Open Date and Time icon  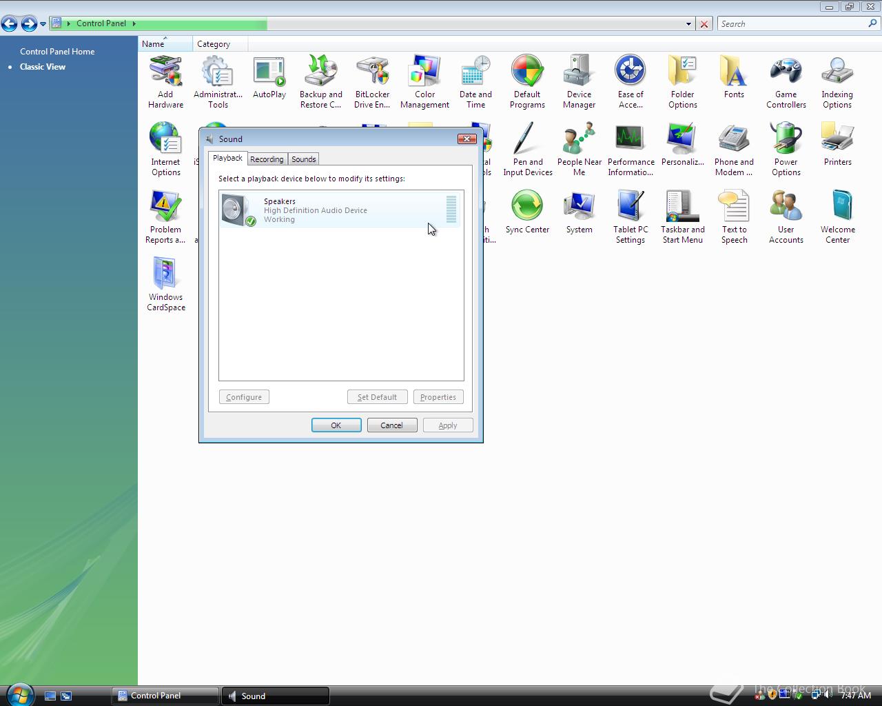(475, 82)
